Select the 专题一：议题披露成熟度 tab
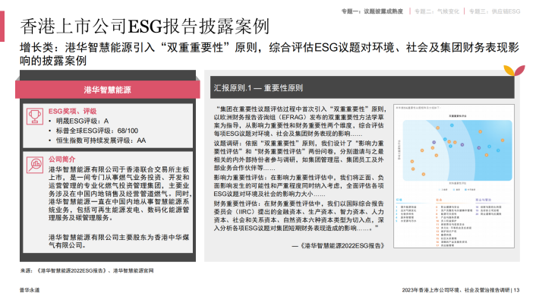This screenshot has width=539, height=303. [372, 11]
